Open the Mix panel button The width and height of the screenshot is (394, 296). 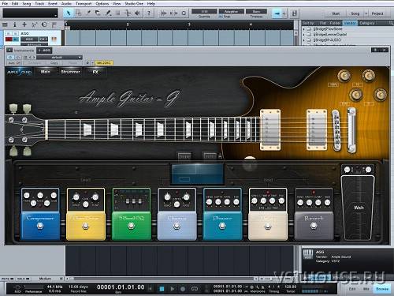tap(366, 289)
